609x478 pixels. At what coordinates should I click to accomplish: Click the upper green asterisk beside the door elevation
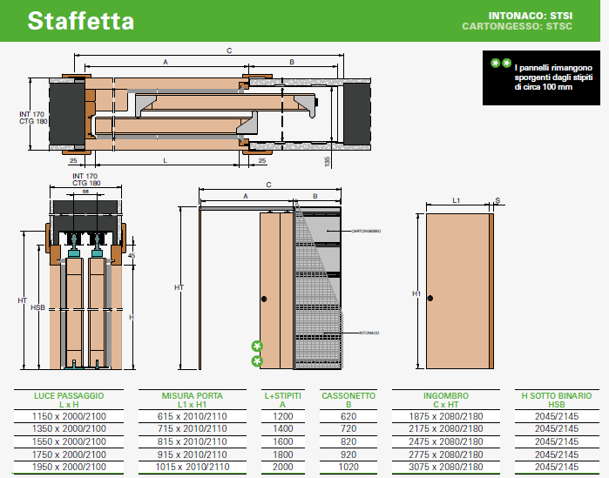coord(257,346)
